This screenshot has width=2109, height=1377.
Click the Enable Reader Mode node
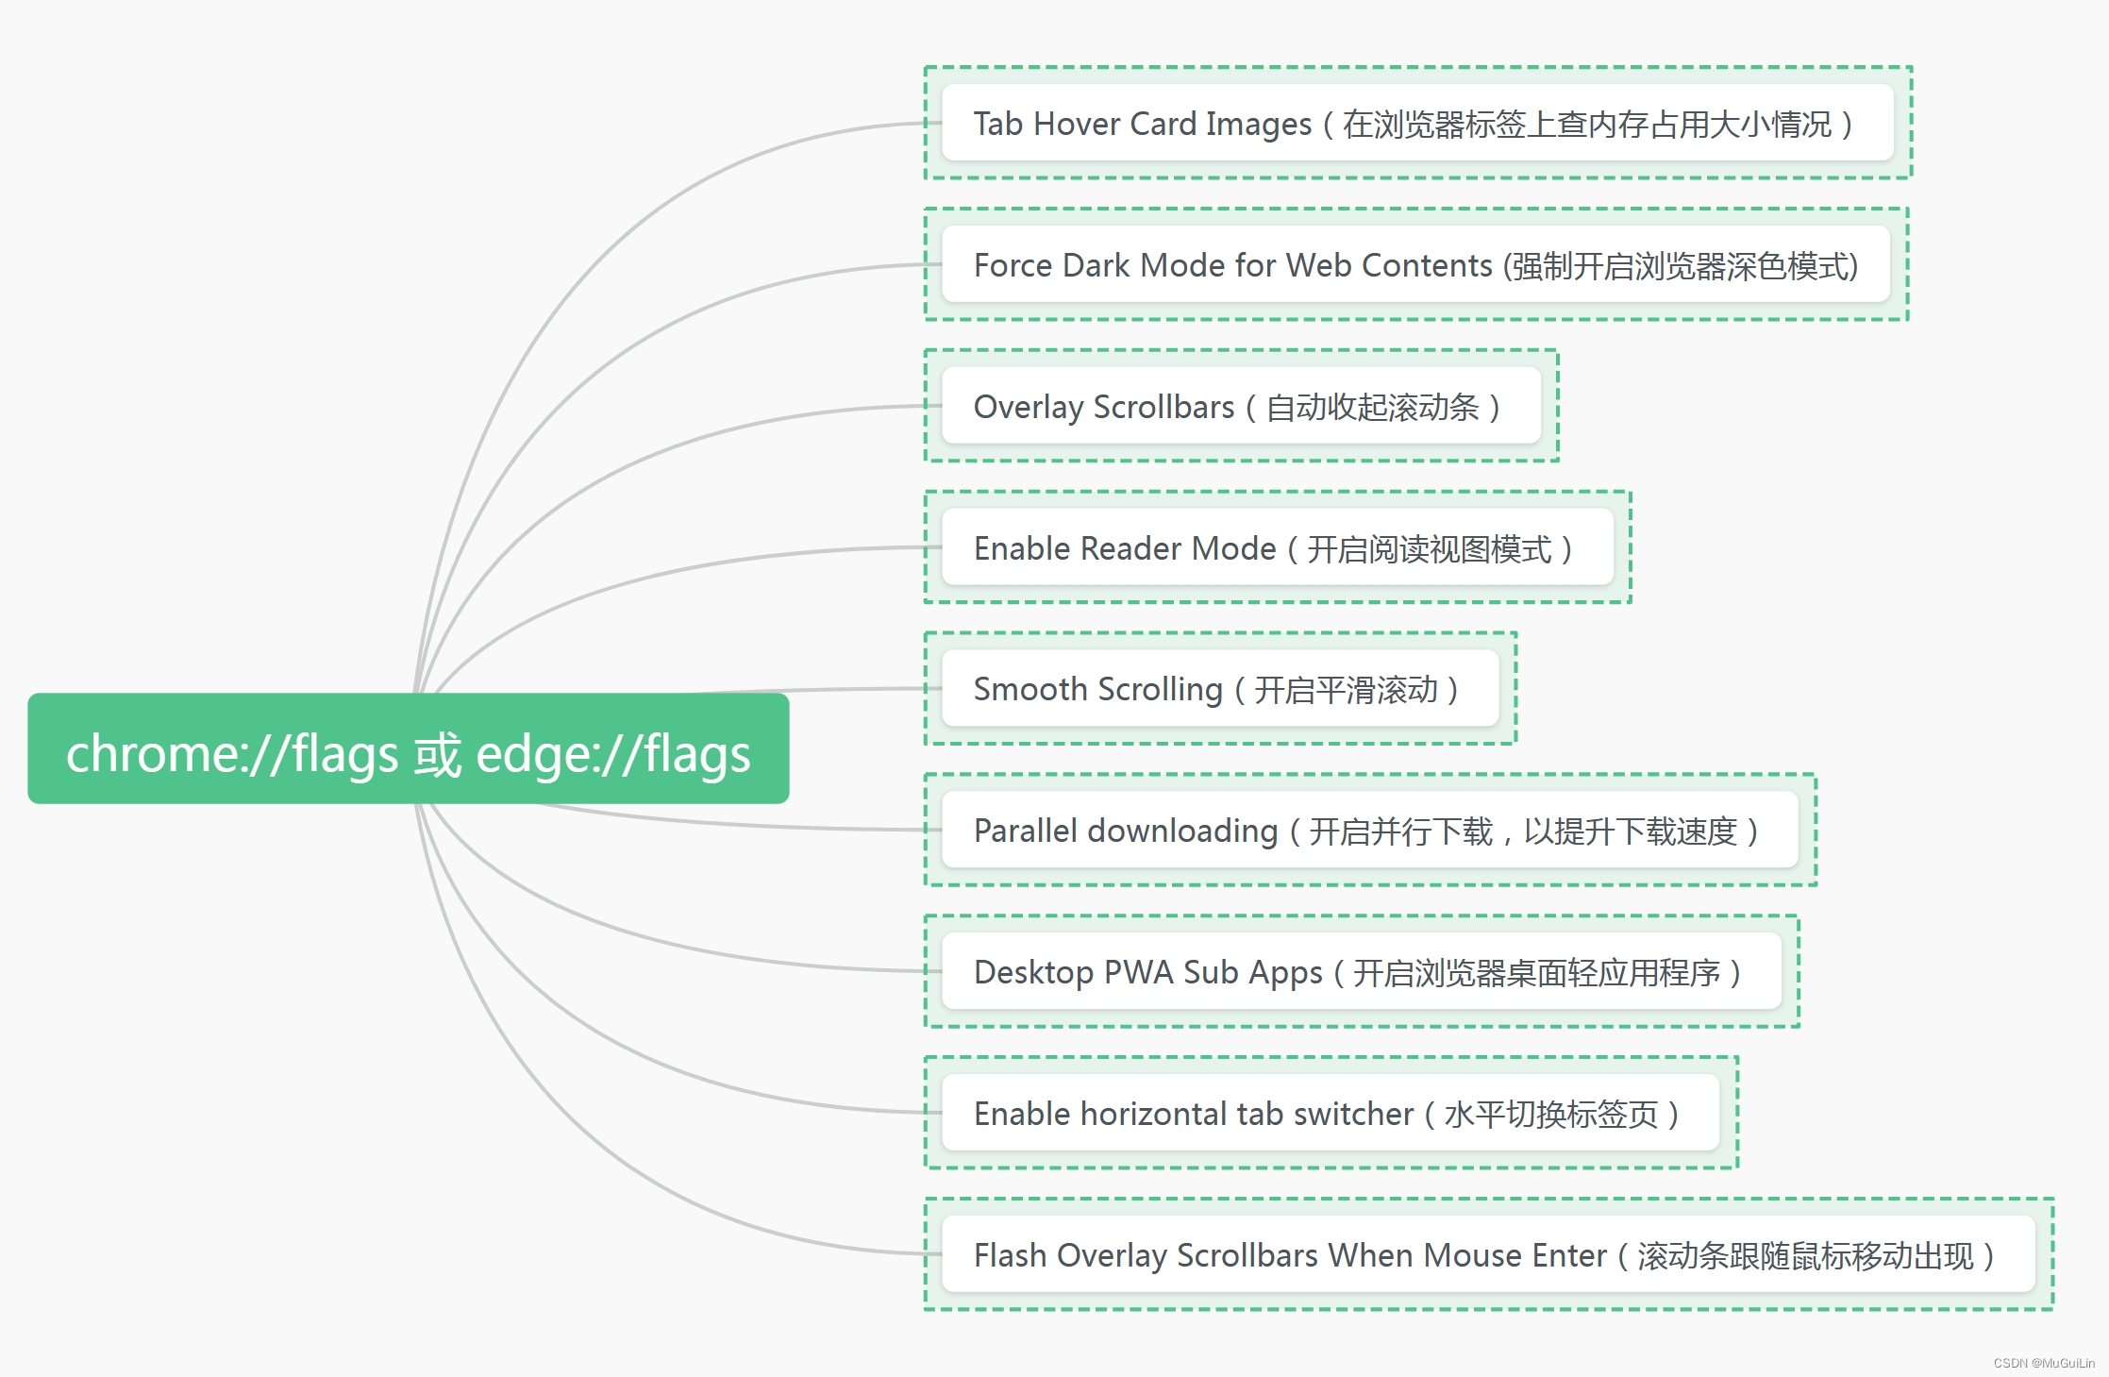point(1278,547)
